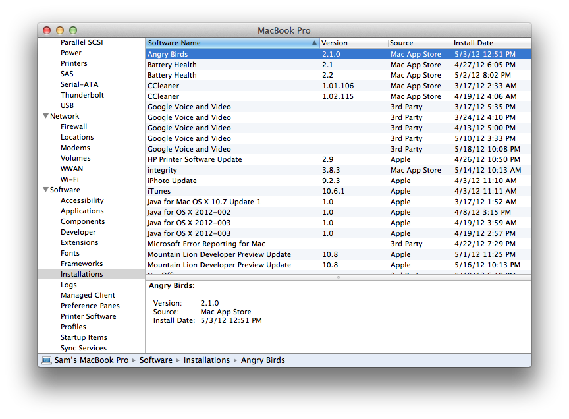Select the Angry Birds 2.1.0 row
Viewport: 569px width, 419px height.
[x=339, y=54]
